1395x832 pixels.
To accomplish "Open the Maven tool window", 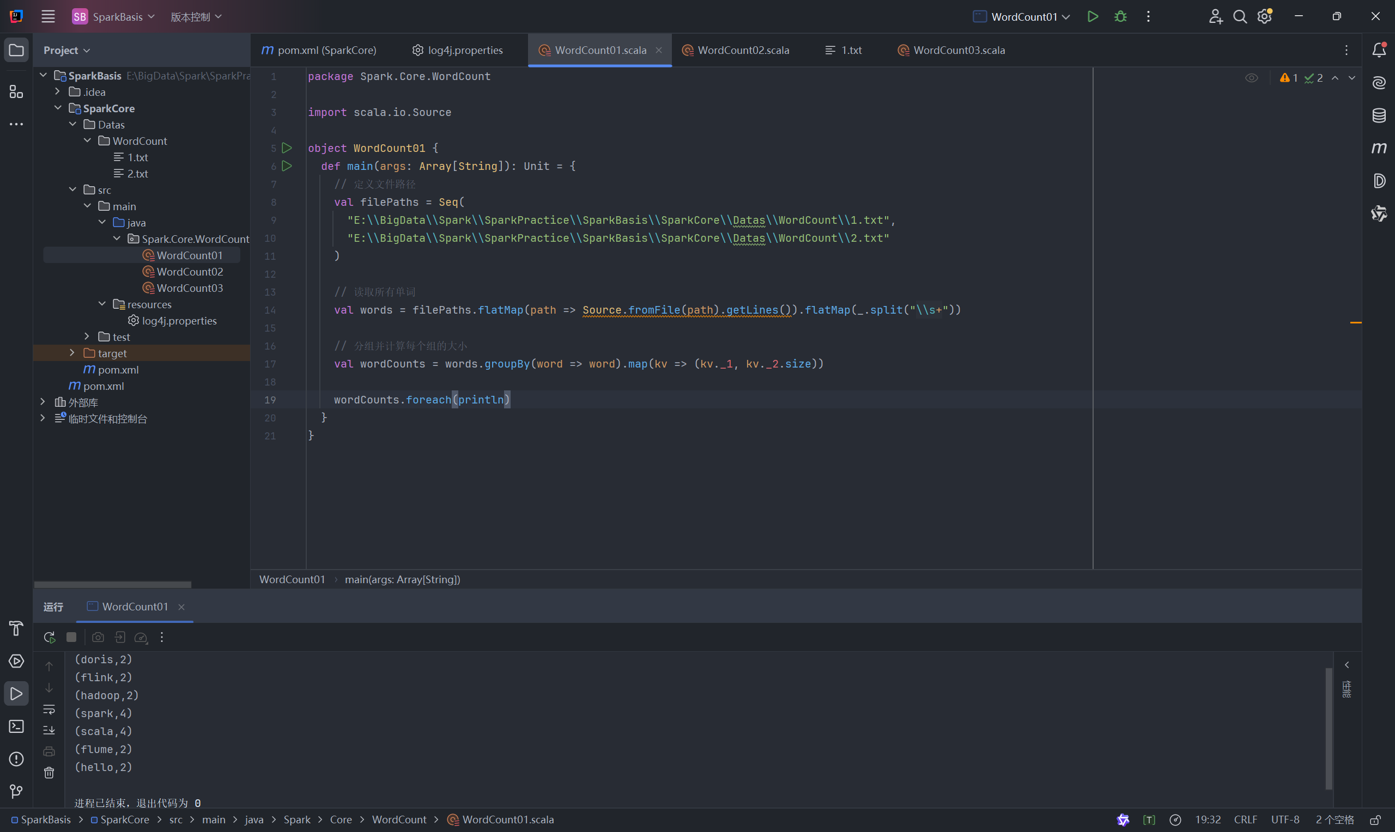I will [x=1379, y=148].
